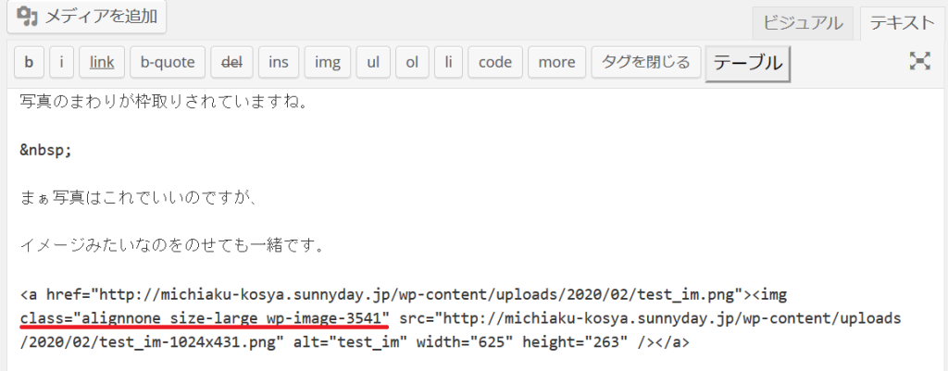This screenshot has width=948, height=371.
Task: Wrap text with the code button
Action: [494, 63]
